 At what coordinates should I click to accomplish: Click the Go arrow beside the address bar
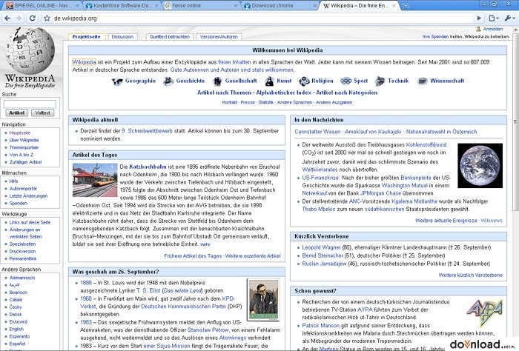[x=479, y=19]
